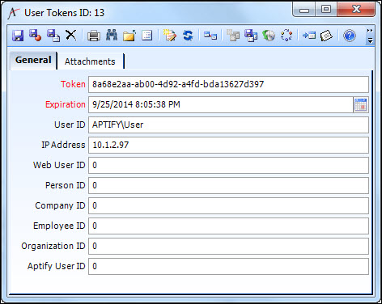Click the Person ID field
The image size is (382, 304).
228,185
